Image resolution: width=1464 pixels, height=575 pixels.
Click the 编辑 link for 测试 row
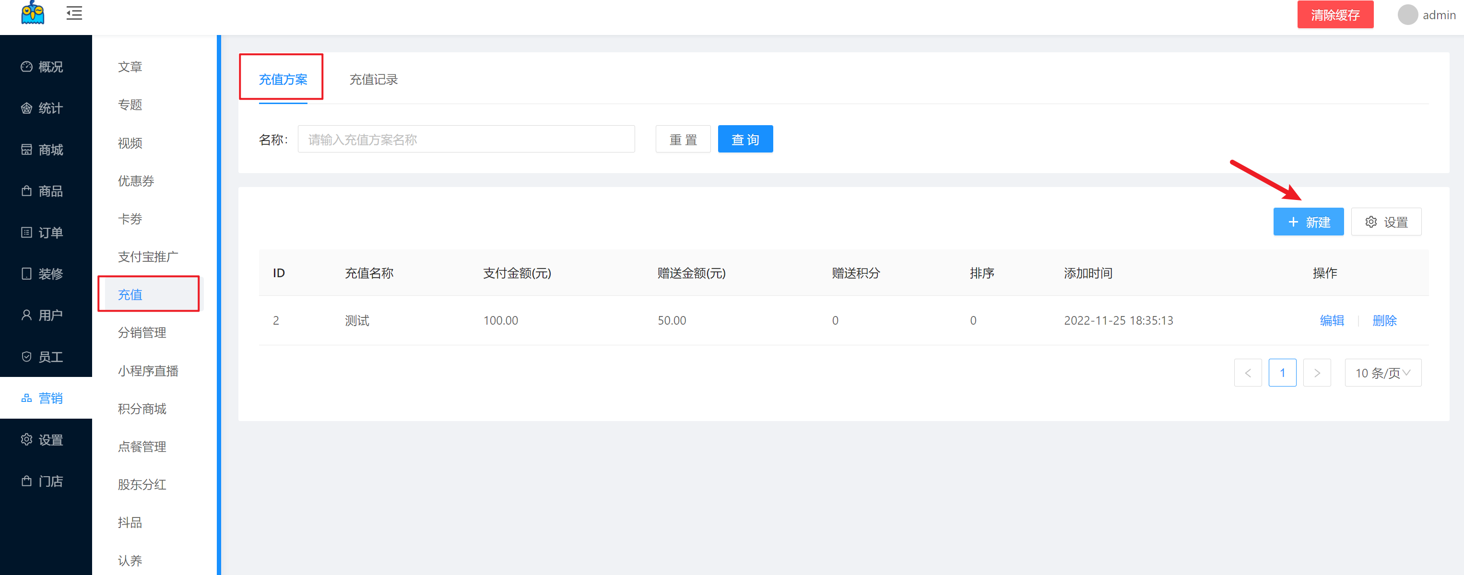[x=1331, y=320]
